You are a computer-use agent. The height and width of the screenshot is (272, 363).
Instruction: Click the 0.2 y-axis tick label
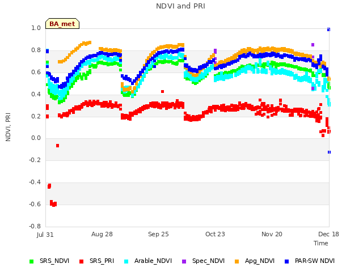click(36, 116)
